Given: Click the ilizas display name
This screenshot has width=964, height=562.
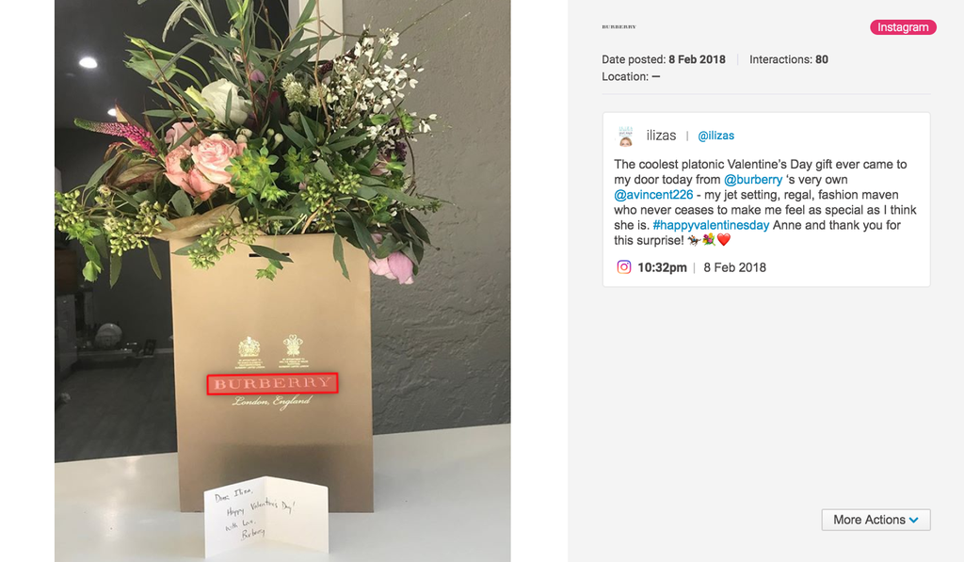Looking at the screenshot, I should coord(661,136).
